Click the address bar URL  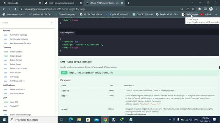tap(55, 9)
